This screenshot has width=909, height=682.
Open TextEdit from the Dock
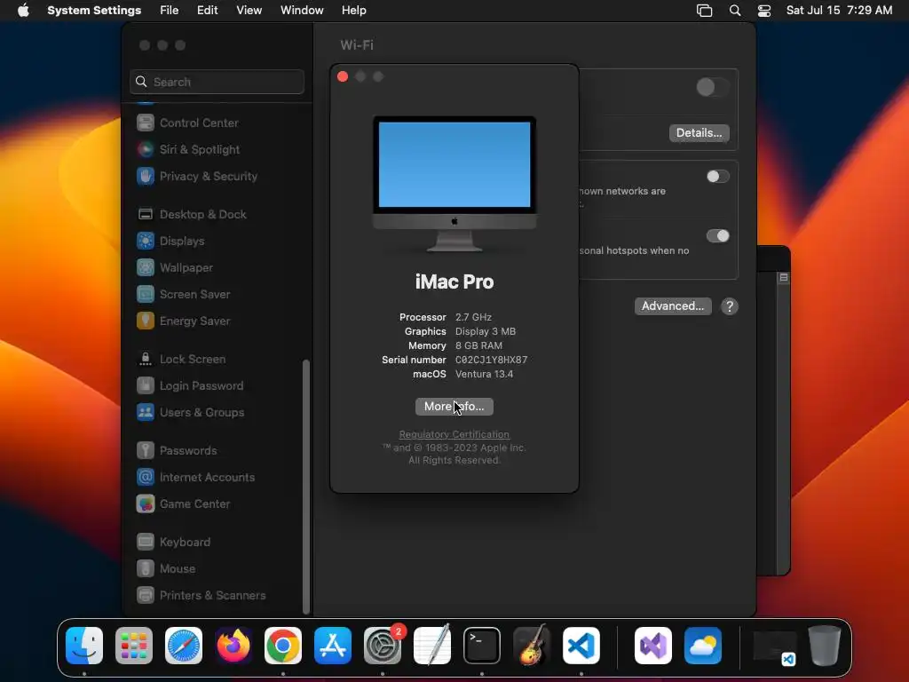pyautogui.click(x=432, y=646)
